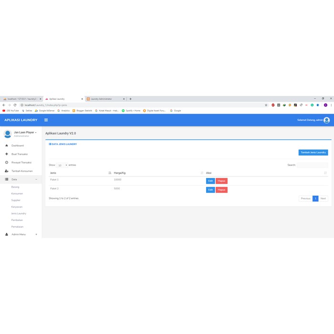Viewport: 334px width, 334px height.
Task: Click Hapus for the Paket 1 row
Action: point(221,181)
